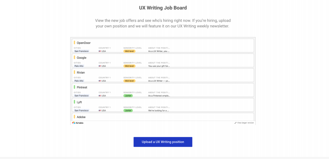Click the Junior tag in Pintrest row
Viewport: 329px width, 159px height.
tap(128, 96)
